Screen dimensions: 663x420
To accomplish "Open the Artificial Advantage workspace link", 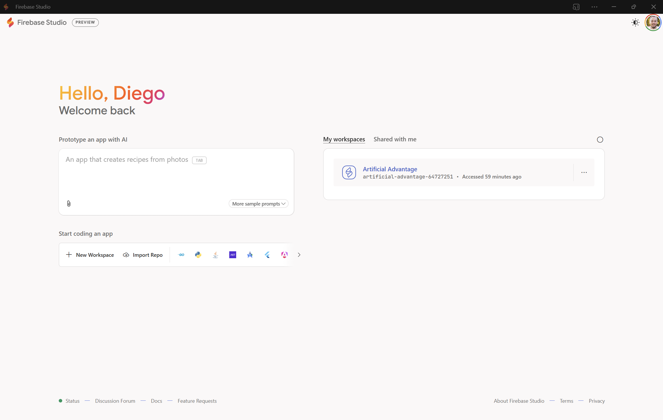I will click(x=390, y=169).
